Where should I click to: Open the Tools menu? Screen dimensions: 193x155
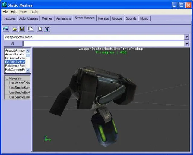click(34, 12)
